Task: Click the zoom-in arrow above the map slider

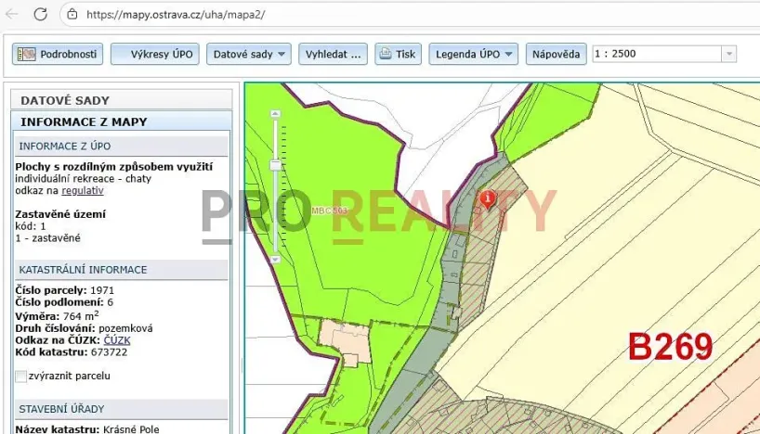Action: (275, 113)
